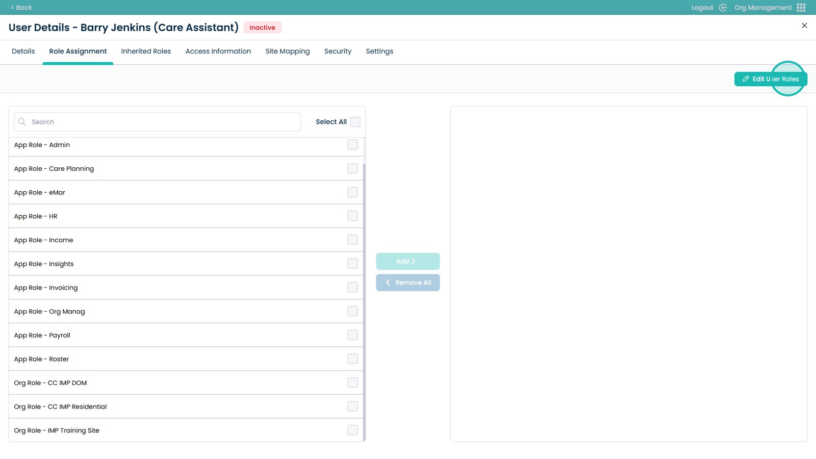Click the roles Search input field
This screenshot has width=816, height=459.
(x=163, y=122)
